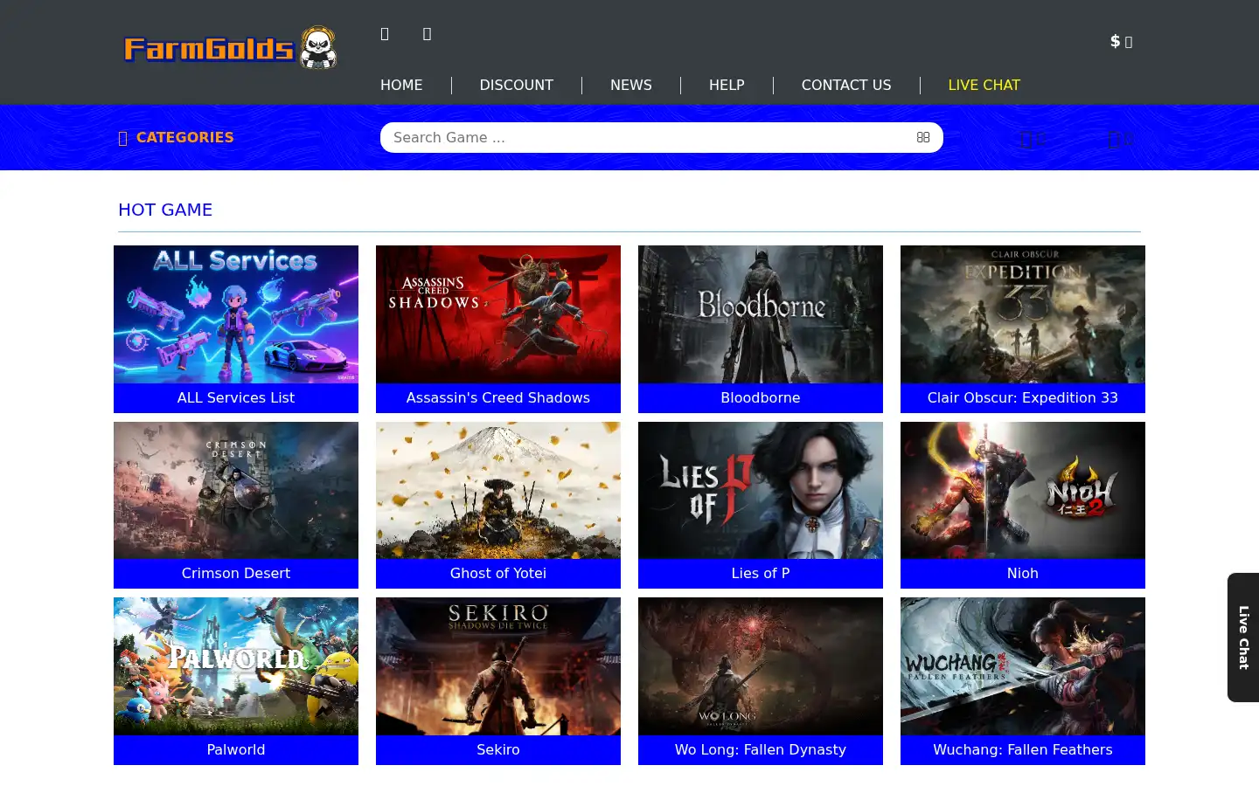
Task: Open the Ghost of Yotei cover image
Action: pyautogui.click(x=498, y=490)
